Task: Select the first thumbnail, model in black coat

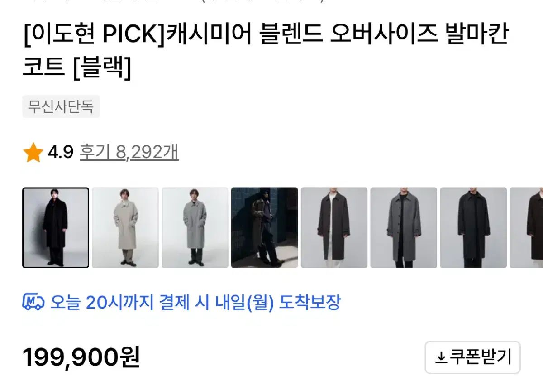Action: coord(56,228)
